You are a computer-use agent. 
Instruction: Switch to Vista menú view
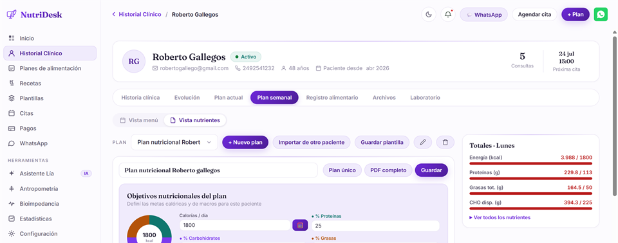tap(139, 120)
